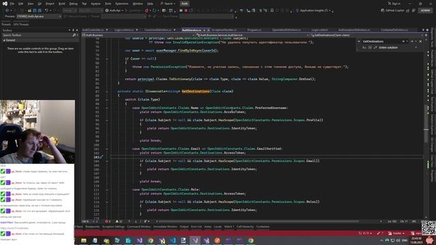The height and width of the screenshot is (245, 436).
Task: Open the Build menu
Action: (62, 3)
